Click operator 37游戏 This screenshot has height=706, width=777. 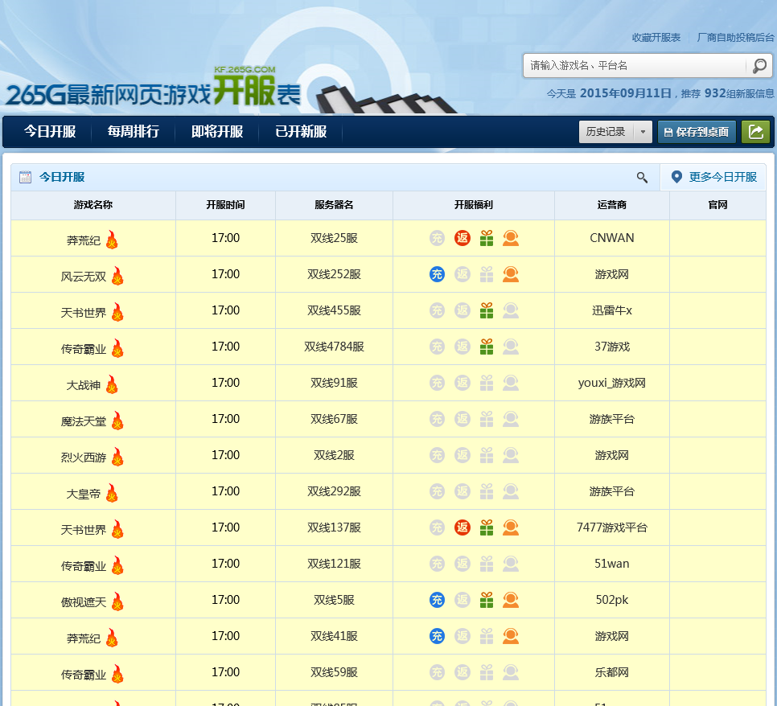(611, 347)
